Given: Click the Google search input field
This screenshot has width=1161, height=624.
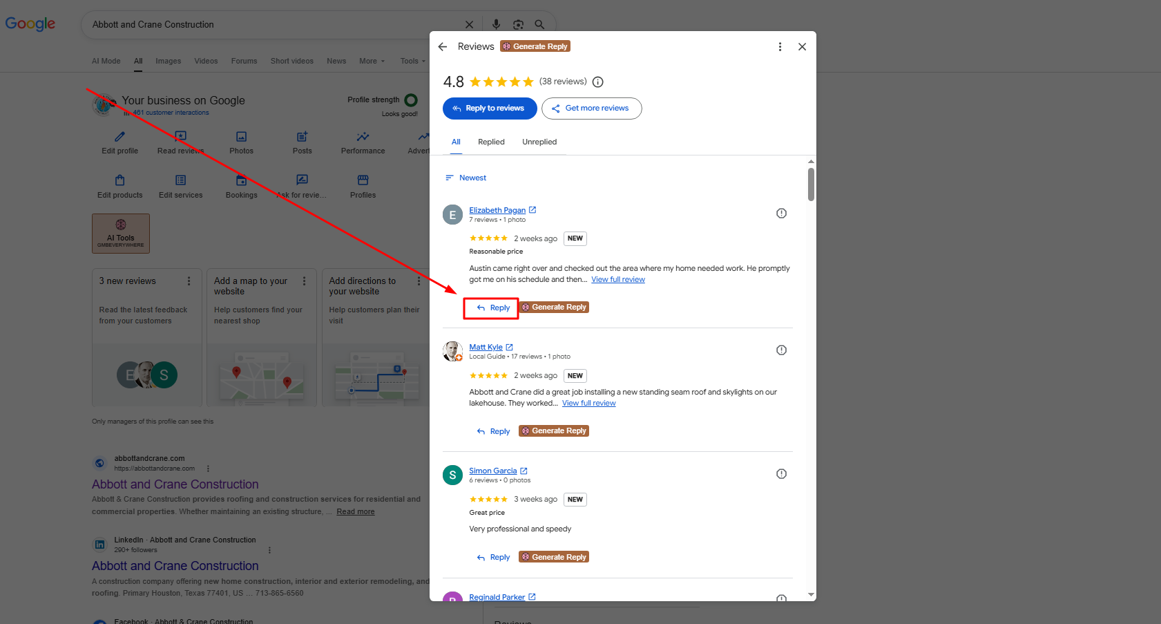Looking at the screenshot, I should [x=274, y=25].
